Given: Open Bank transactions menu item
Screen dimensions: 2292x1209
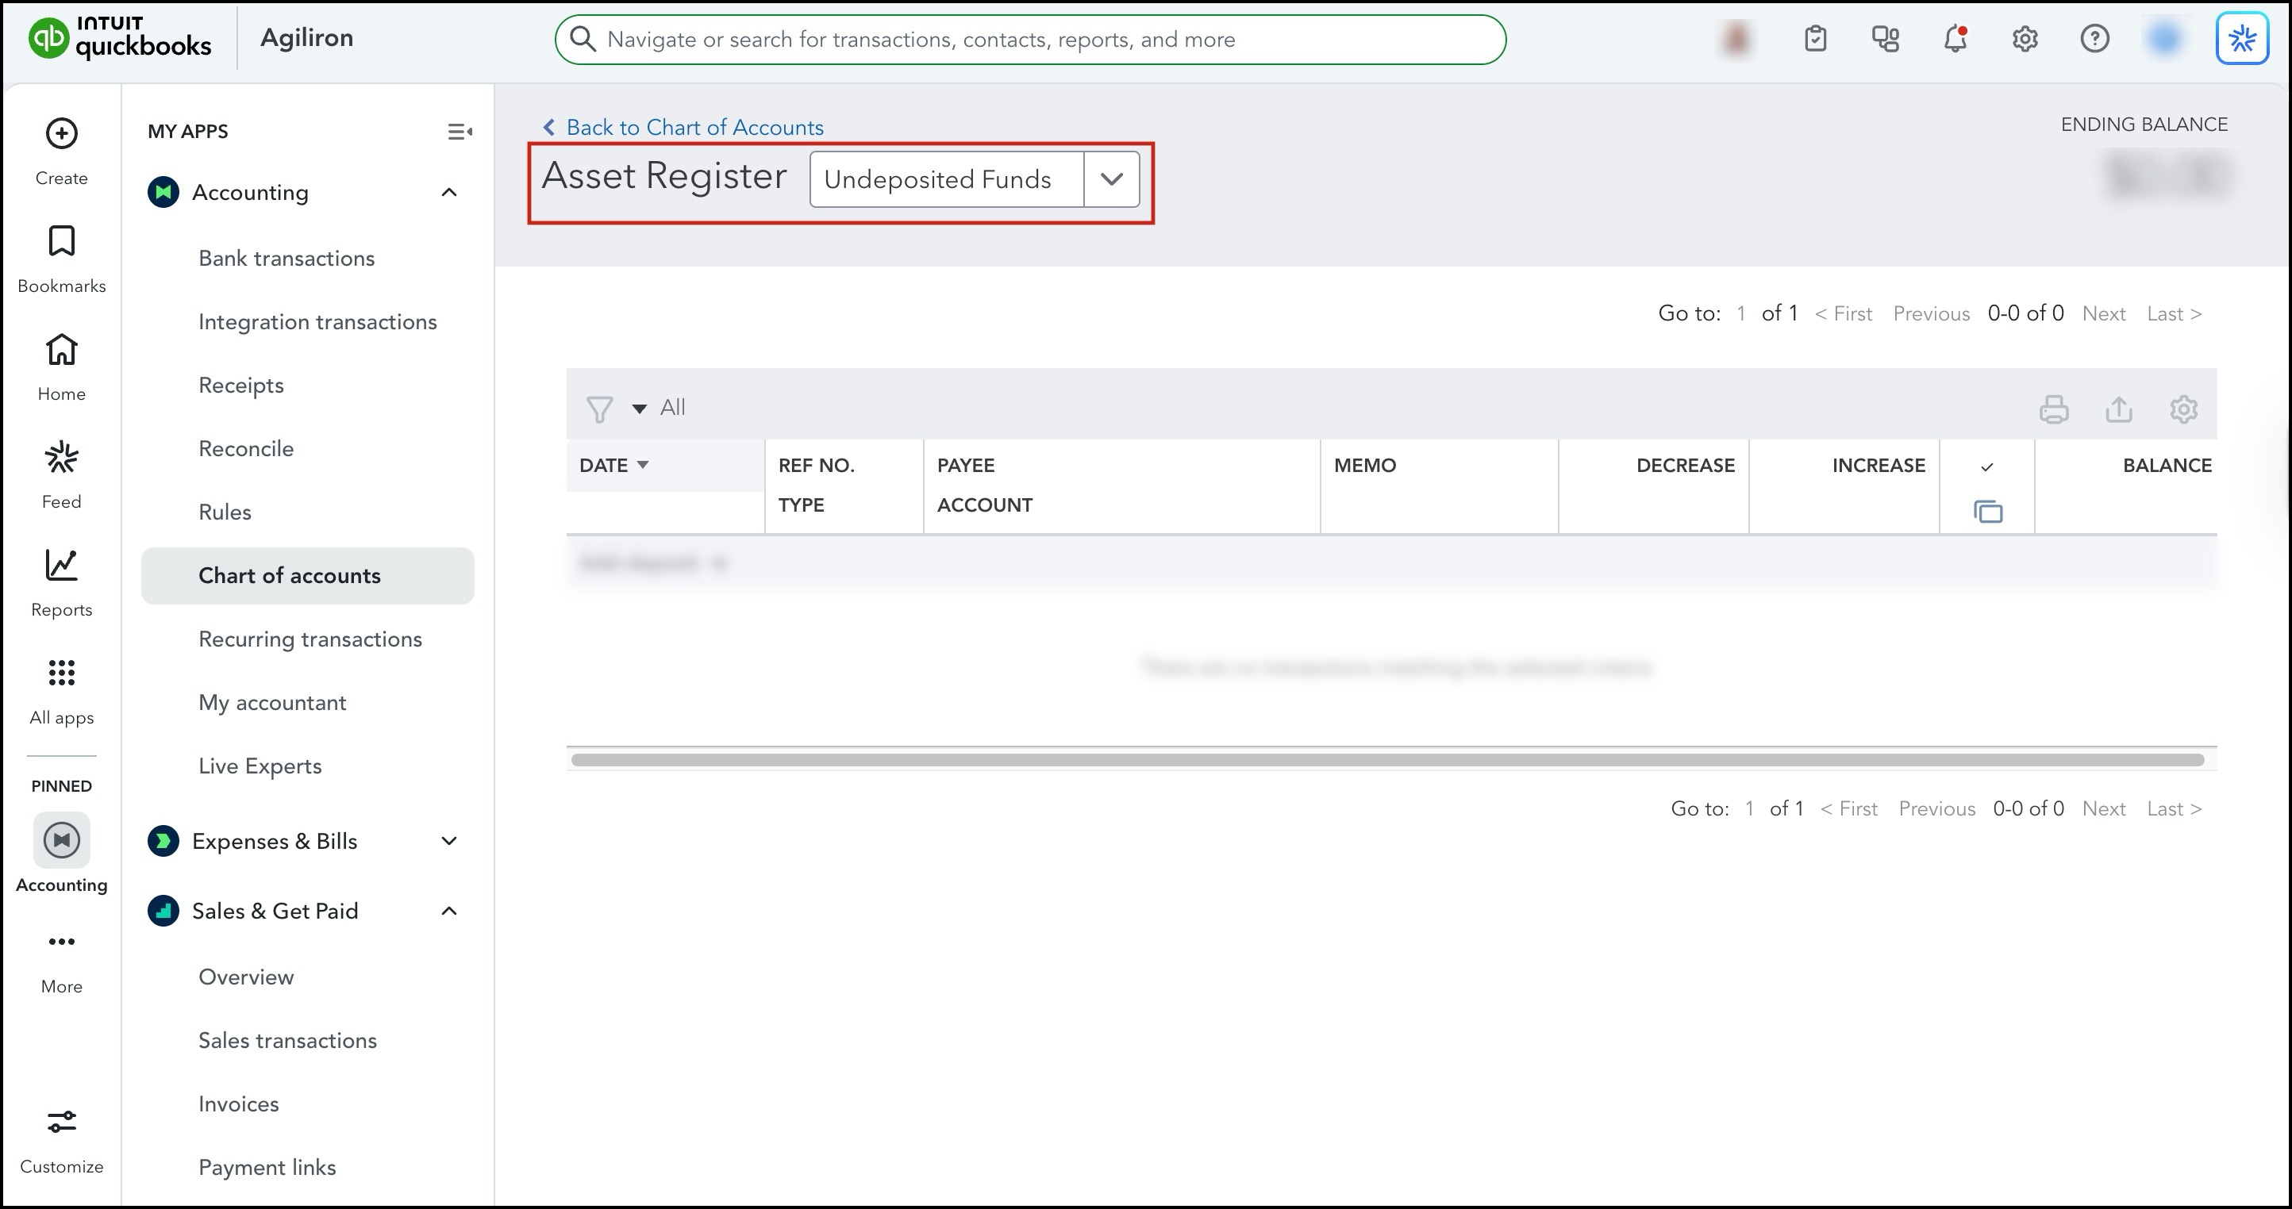Looking at the screenshot, I should click(286, 258).
